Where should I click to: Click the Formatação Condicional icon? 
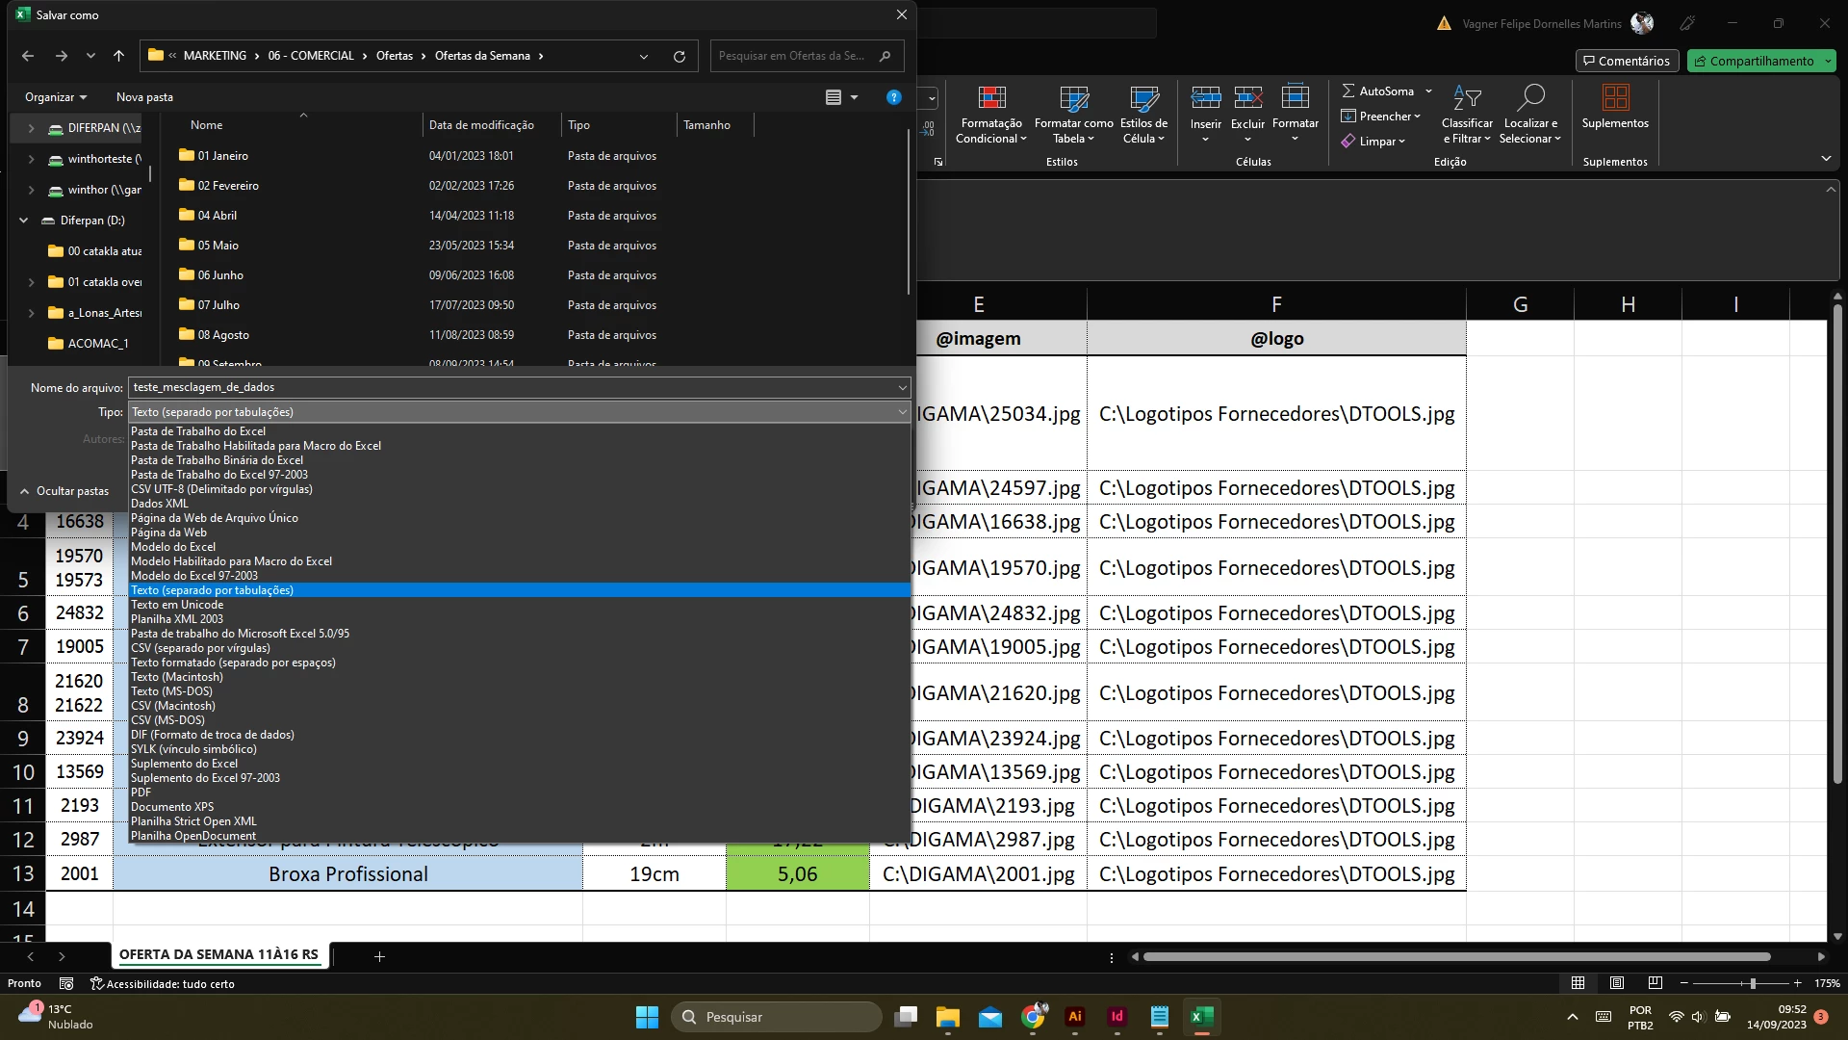[991, 98]
